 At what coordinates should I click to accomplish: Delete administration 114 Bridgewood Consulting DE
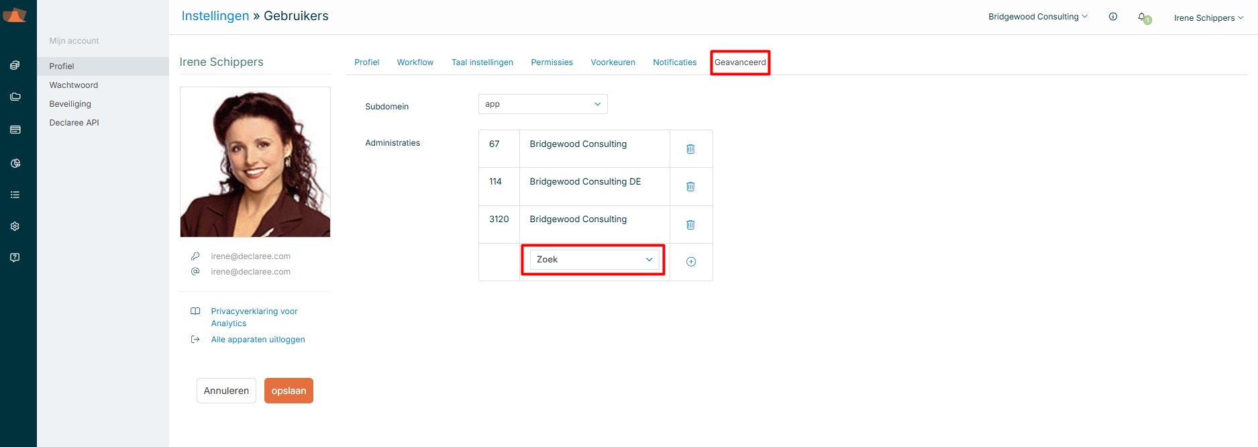(690, 187)
